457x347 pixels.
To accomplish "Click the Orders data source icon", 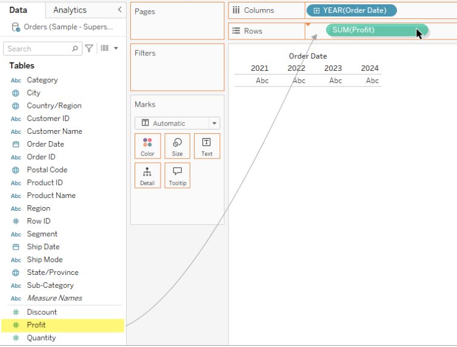I will 16,27.
